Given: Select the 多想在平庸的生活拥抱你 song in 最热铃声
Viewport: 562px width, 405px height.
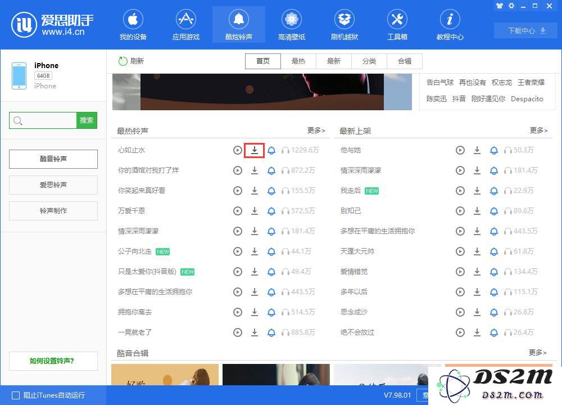Looking at the screenshot, I should pos(155,292).
